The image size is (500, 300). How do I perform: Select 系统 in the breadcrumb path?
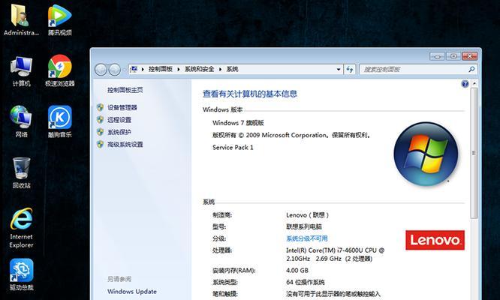click(x=232, y=69)
